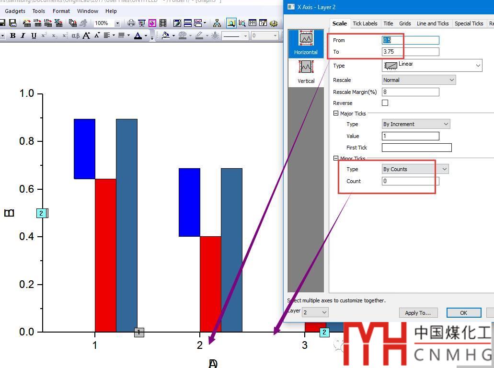Enable the Reverse checkbox
494x368 pixels.
(x=385, y=103)
